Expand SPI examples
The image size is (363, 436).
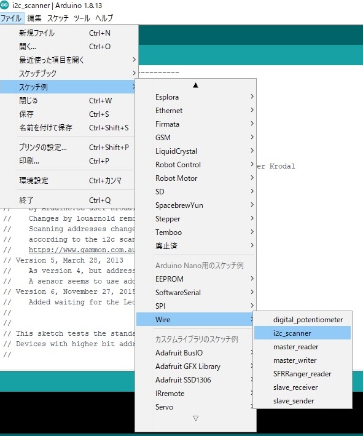[195, 306]
